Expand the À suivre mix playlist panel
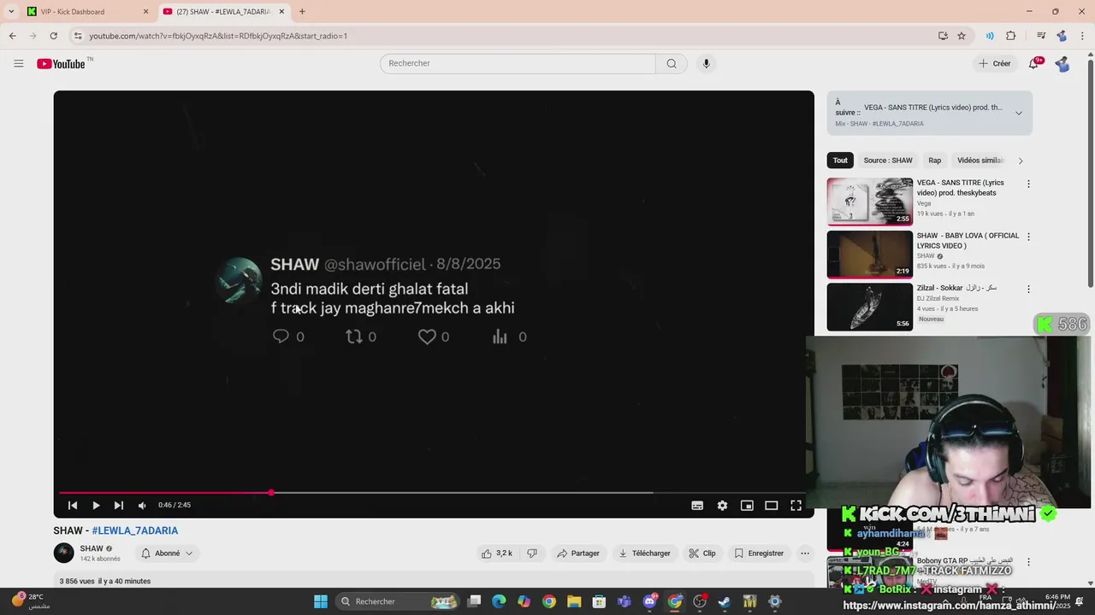1095x615 pixels. tap(1018, 113)
